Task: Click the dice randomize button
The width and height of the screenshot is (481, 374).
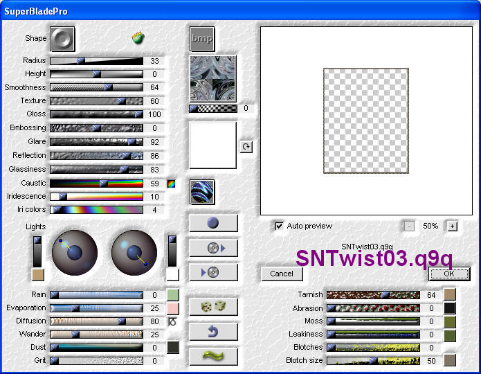Action: (x=213, y=306)
